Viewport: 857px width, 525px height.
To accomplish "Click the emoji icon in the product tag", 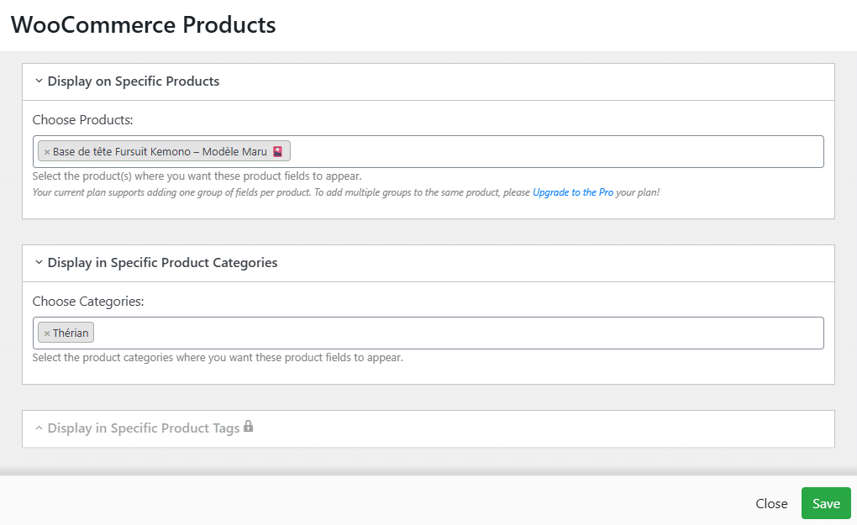I will 278,152.
